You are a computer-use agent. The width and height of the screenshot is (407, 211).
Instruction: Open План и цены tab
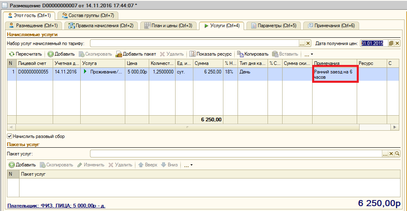tap(168, 26)
